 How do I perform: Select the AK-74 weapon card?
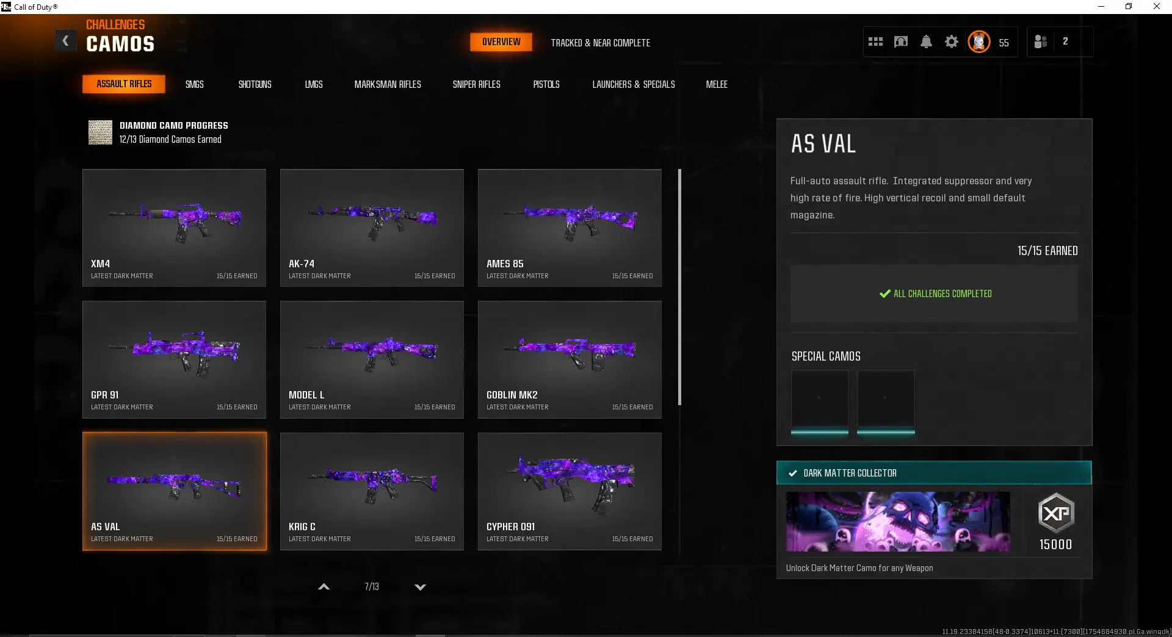372,228
